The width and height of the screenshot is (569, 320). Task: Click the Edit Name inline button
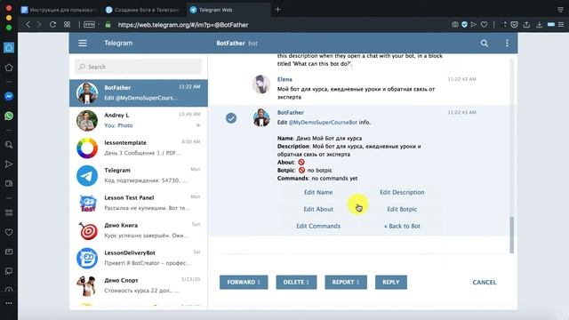pyautogui.click(x=318, y=192)
